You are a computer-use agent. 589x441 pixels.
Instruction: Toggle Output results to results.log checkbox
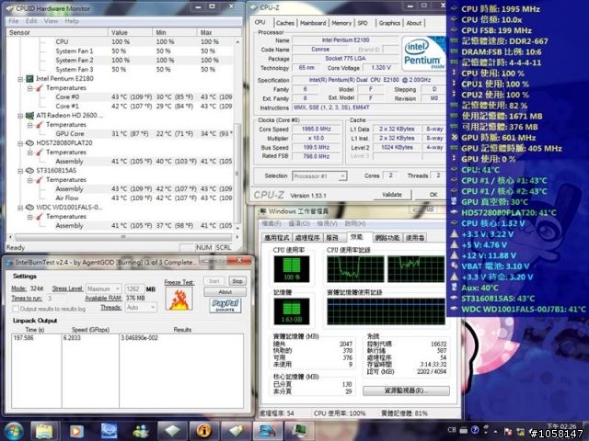[x=16, y=309]
